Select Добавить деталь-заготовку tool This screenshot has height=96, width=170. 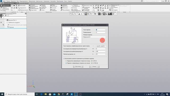[x=64, y=6]
